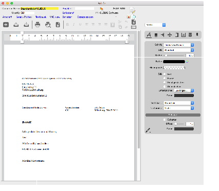Click the Gesch.-Partner link
The width and height of the screenshot is (219, 191).
(24, 17)
